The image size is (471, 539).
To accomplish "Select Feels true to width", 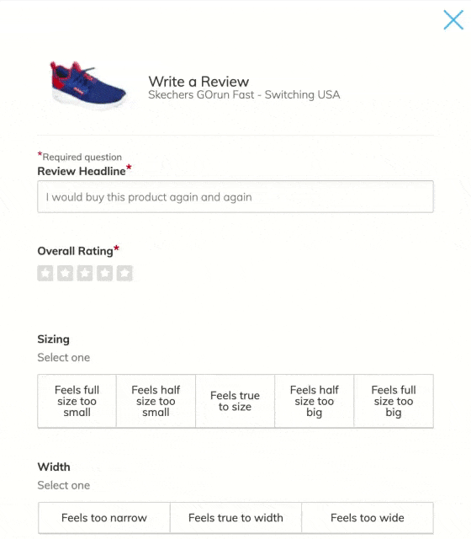I will (235, 518).
